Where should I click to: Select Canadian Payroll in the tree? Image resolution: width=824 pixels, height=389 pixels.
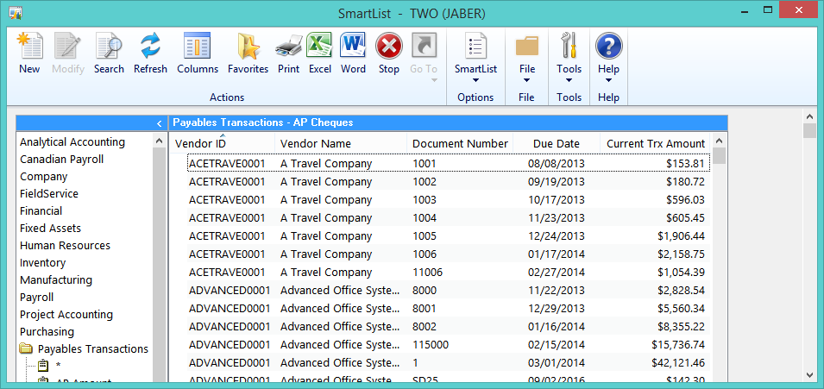62,160
